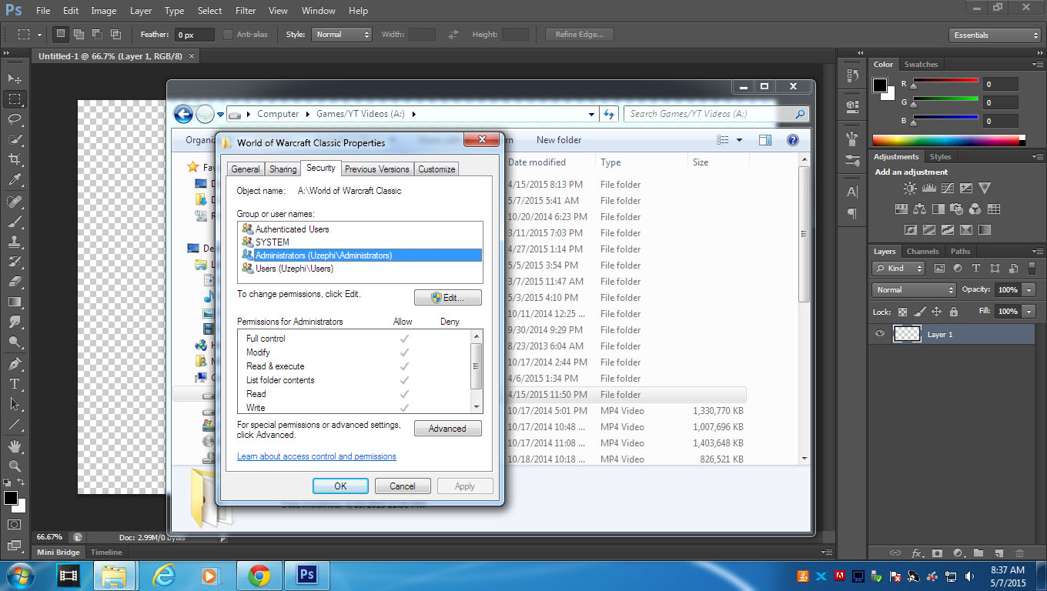Open Learn about access control link

[x=316, y=456]
